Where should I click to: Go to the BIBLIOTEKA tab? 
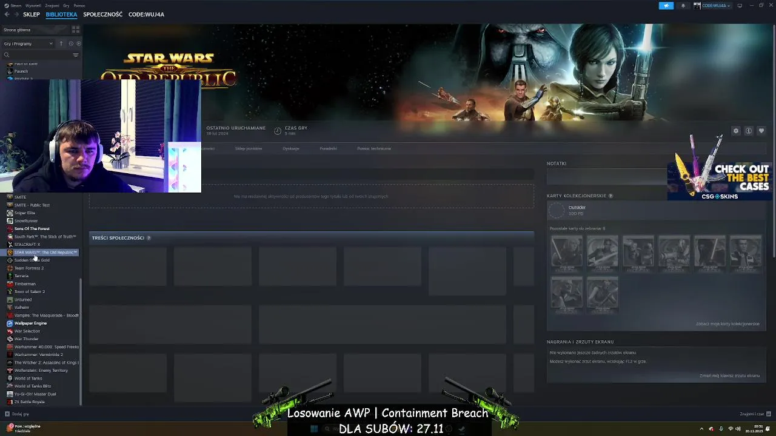61,15
